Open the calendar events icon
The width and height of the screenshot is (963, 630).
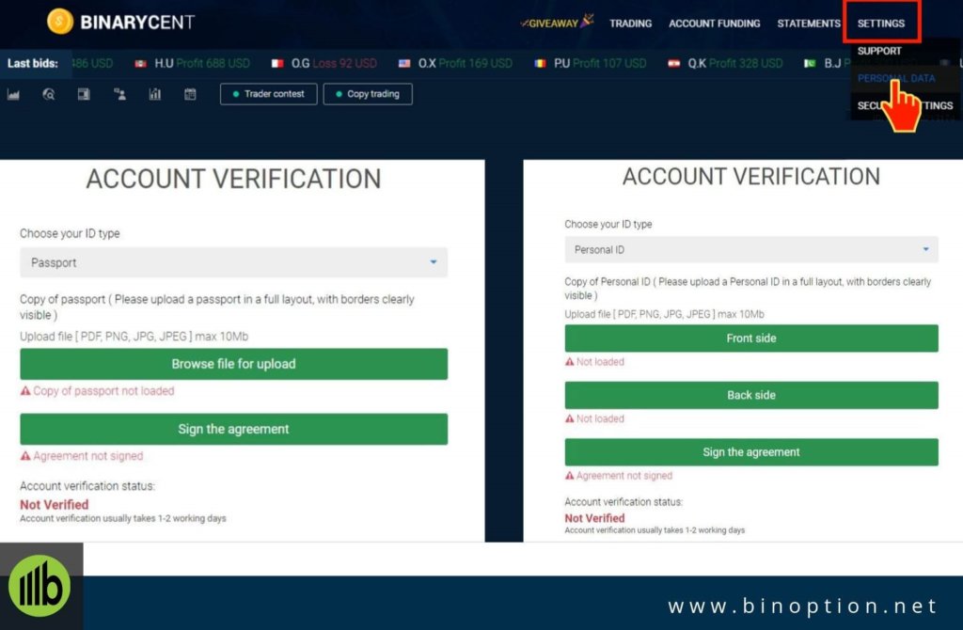(190, 94)
